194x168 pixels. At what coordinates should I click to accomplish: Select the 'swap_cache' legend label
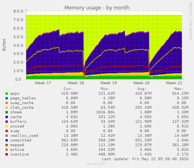(x=22, y=103)
